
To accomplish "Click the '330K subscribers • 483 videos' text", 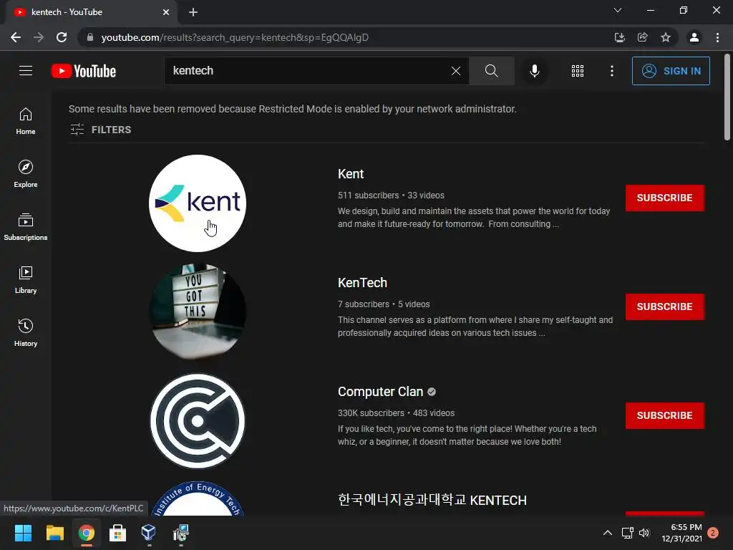I will tap(396, 413).
